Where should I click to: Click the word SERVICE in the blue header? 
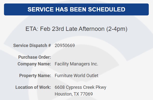coord(40,9)
